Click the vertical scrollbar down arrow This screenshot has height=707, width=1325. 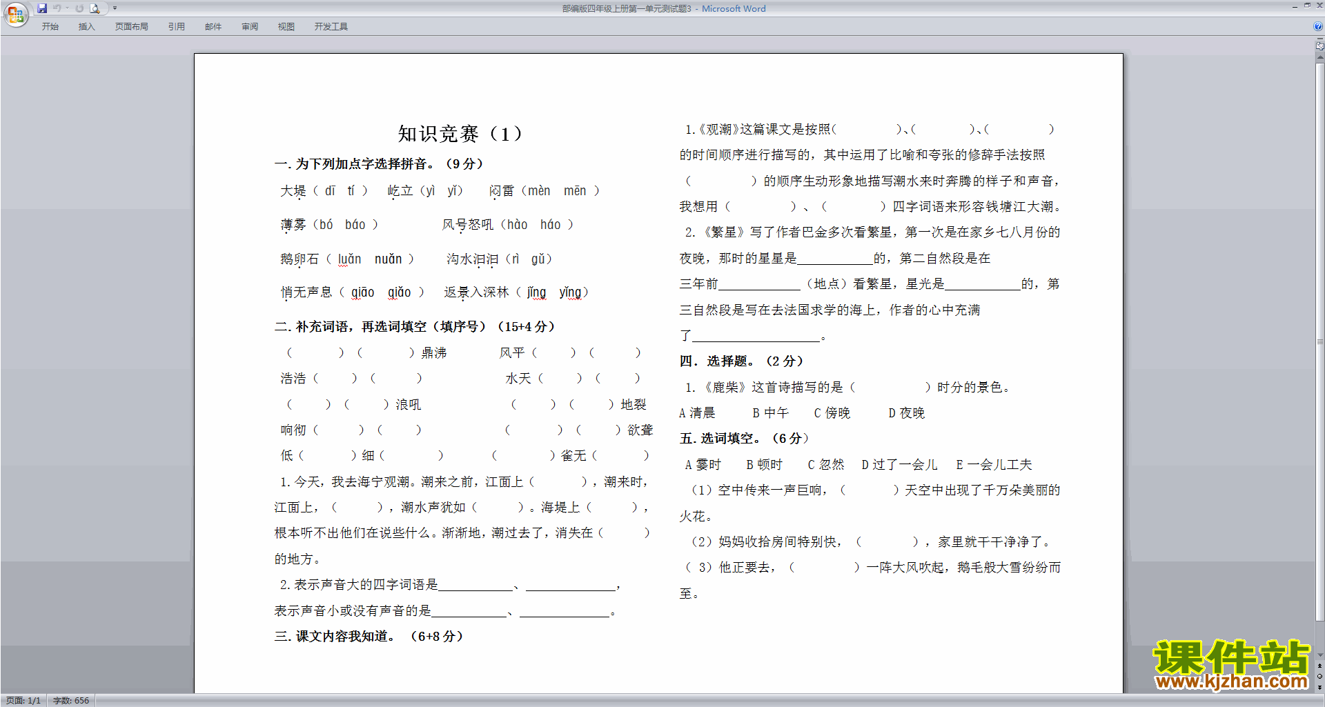(x=1319, y=656)
